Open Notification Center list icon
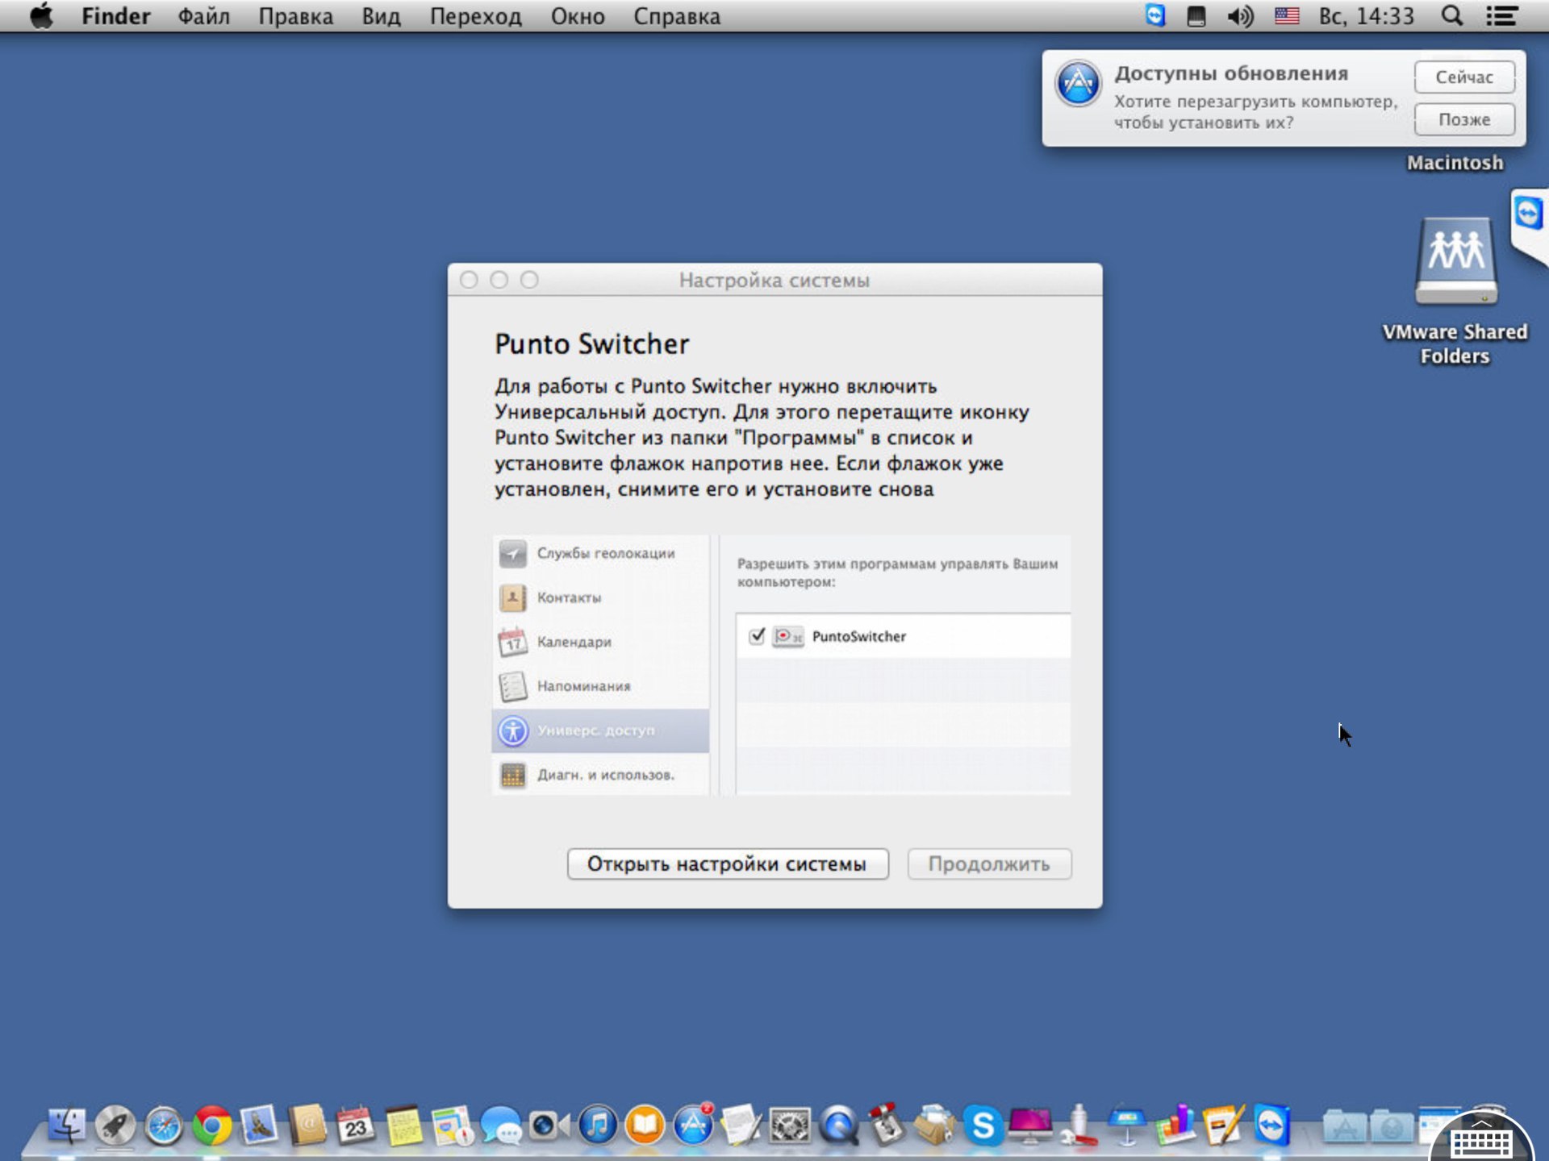Screen dimensions: 1549x1161 [x=1501, y=16]
